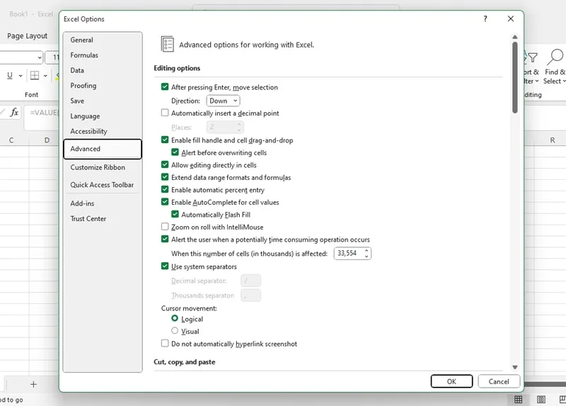Click the Underline formatting icon
566x406 pixels.
pos(10,75)
